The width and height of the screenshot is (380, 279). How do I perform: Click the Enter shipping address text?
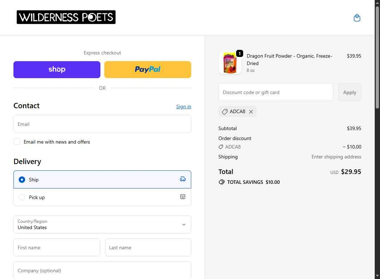coord(336,157)
